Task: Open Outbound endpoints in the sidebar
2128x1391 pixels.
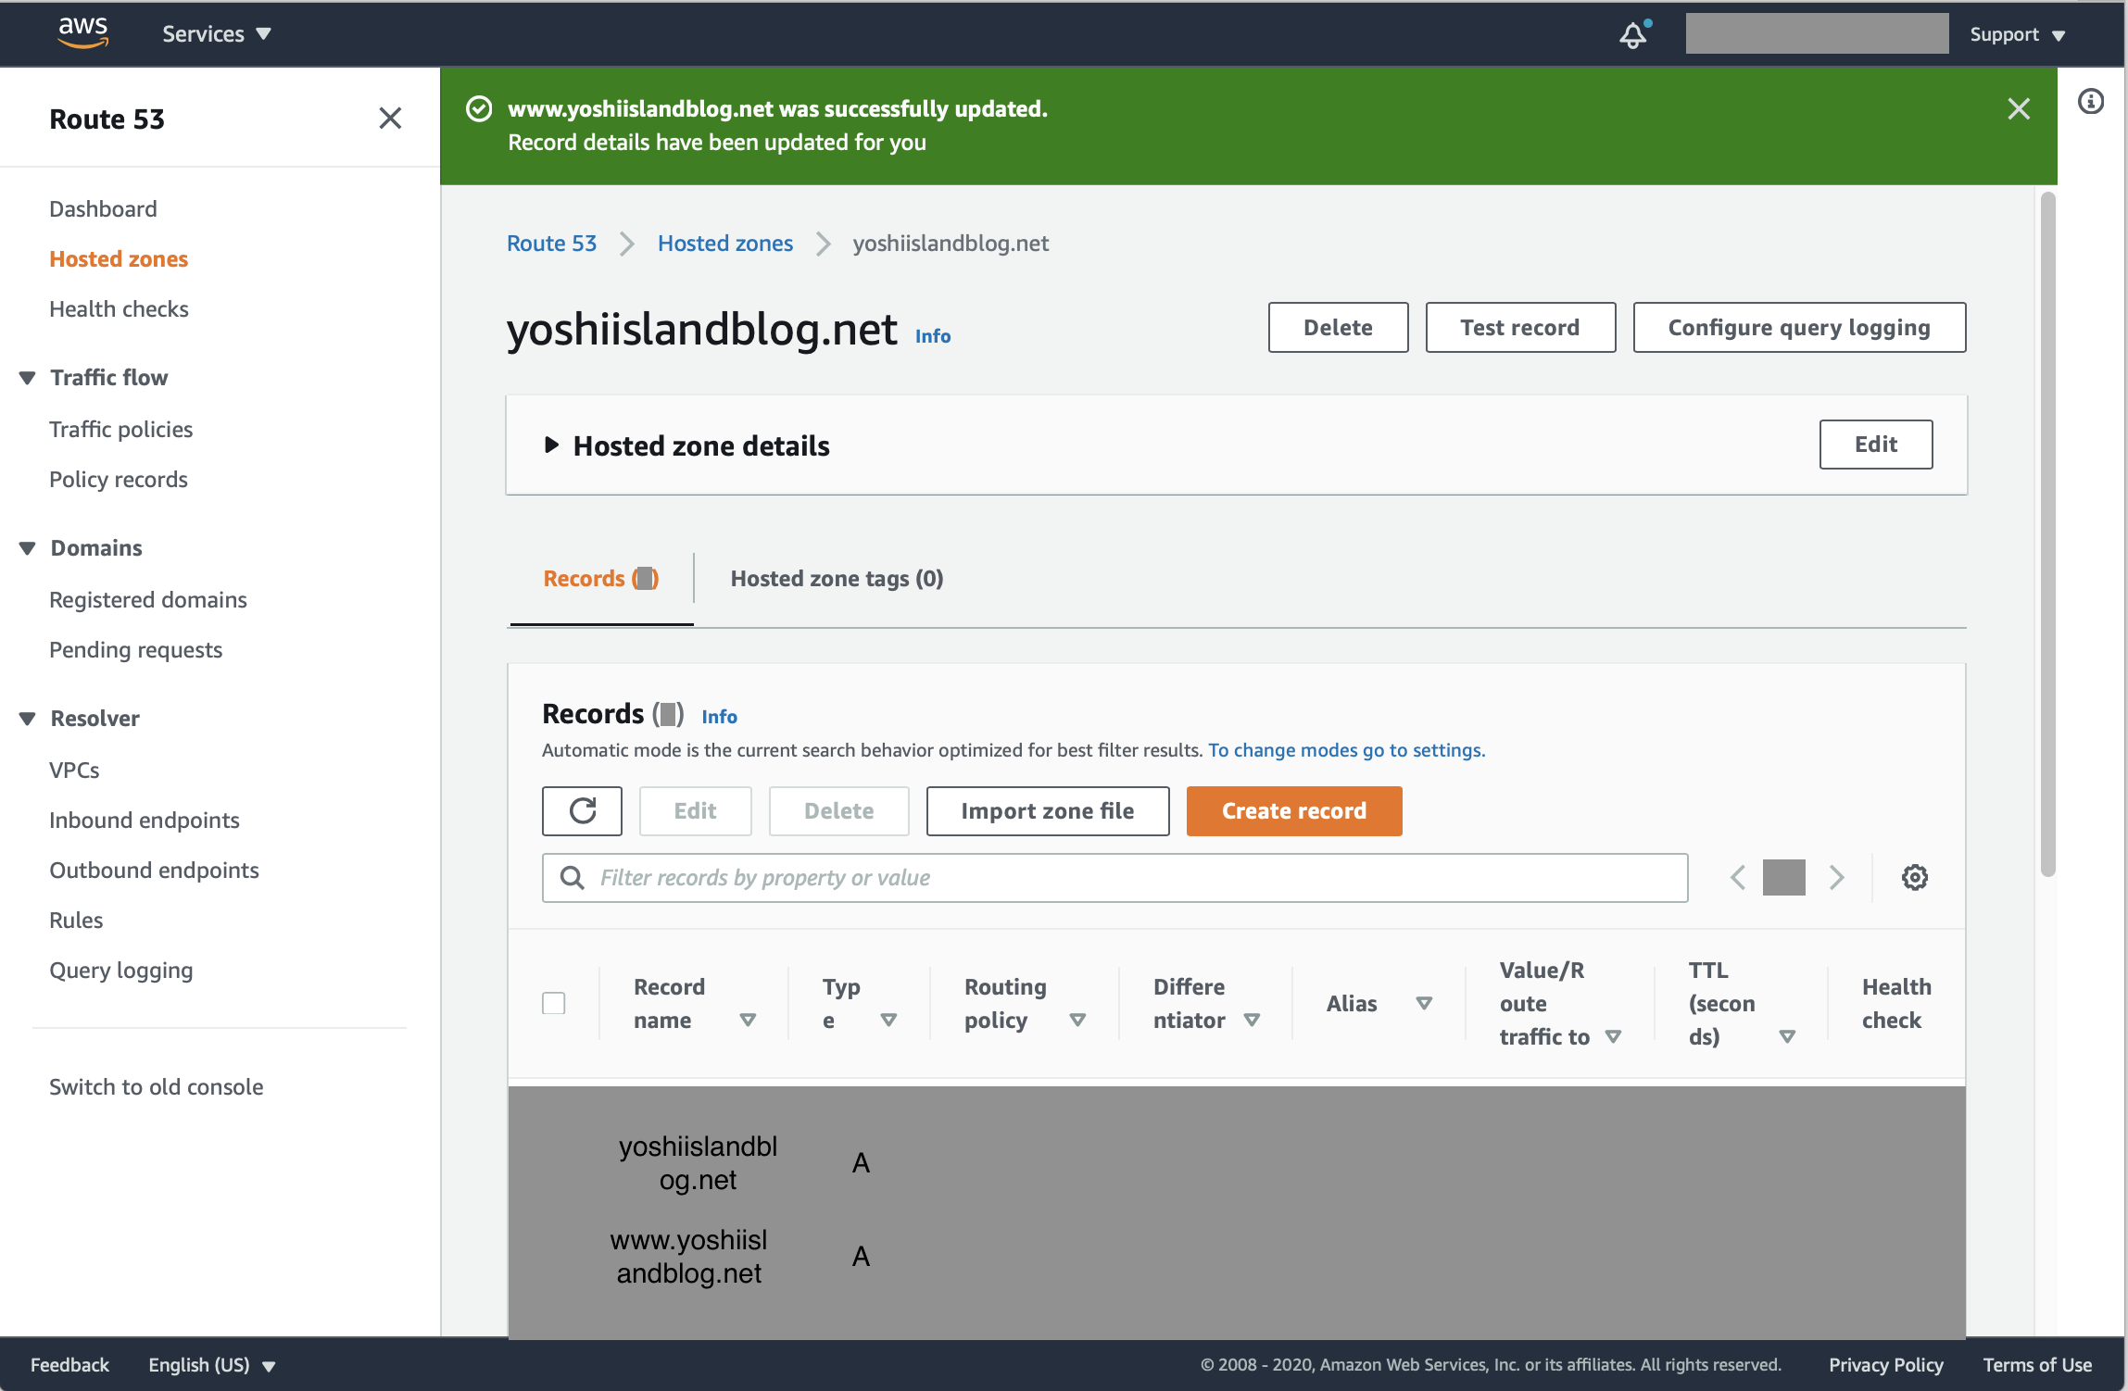Action: [154, 870]
